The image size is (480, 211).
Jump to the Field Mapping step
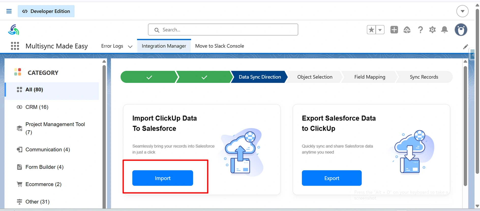point(370,77)
